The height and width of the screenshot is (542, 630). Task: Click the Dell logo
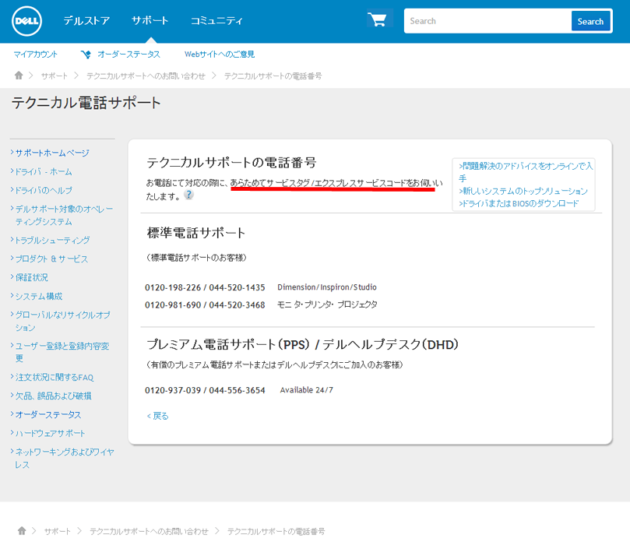26,21
